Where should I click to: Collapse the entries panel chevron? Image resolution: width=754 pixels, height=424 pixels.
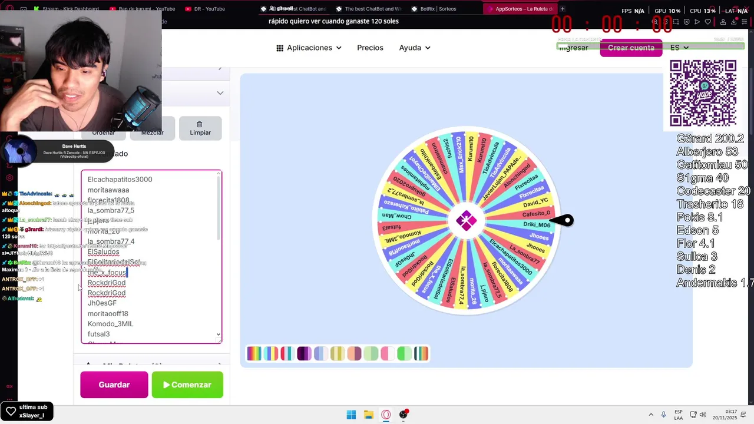point(220,93)
